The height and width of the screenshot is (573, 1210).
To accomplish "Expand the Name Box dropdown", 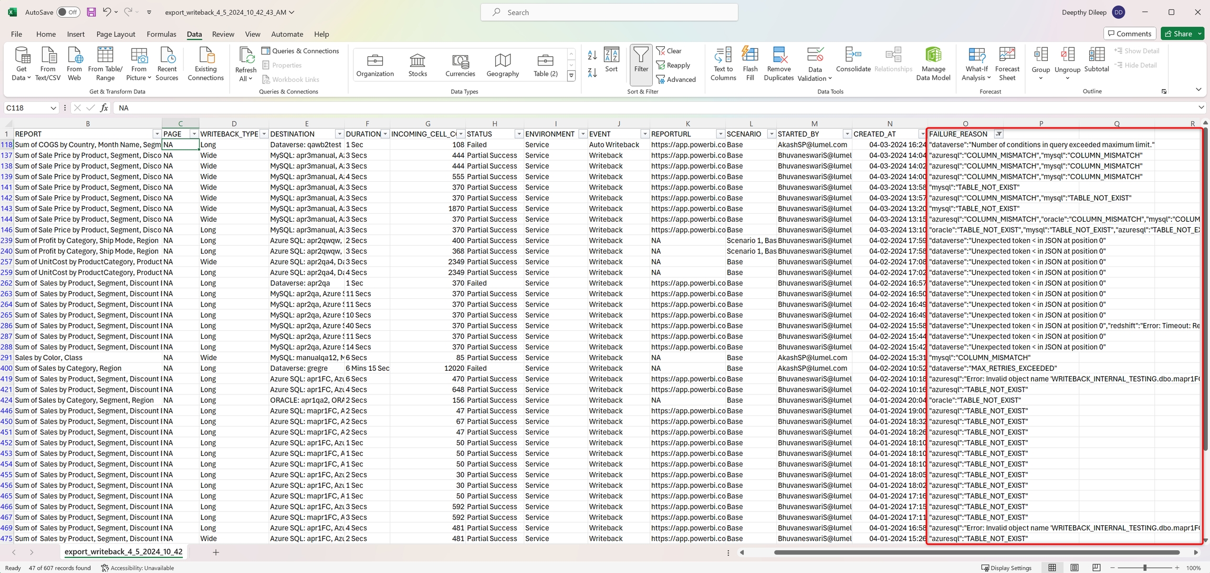I will 53,108.
